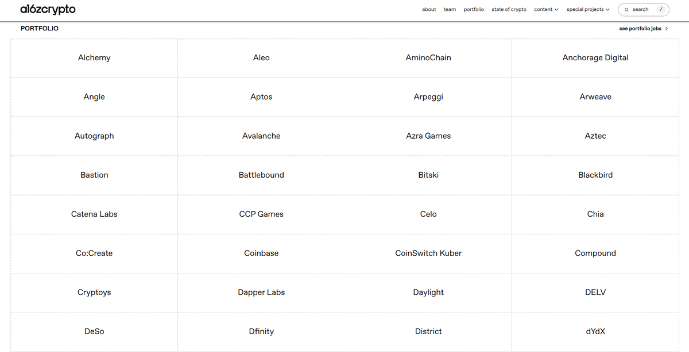Open the about page
689x352 pixels.
pyautogui.click(x=429, y=10)
